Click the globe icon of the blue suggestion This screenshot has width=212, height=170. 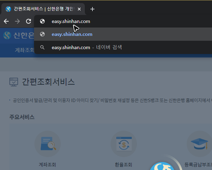coord(42,34)
